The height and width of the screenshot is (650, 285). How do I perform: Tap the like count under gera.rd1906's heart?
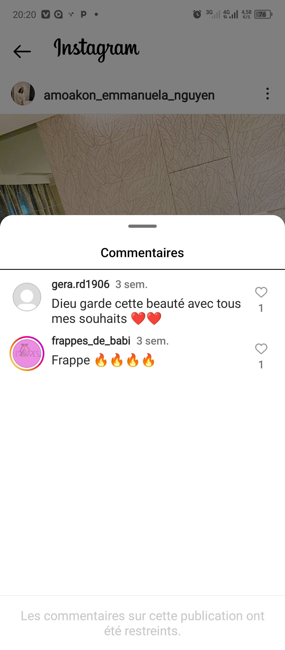[261, 308]
